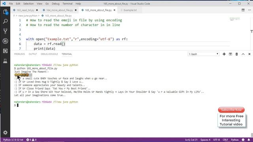Click errors and warnings count in status bar
253x142 pixels.
pyautogui.click(x=32, y=140)
